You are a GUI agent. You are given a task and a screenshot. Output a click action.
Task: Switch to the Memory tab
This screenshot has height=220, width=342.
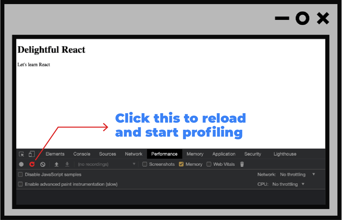pos(195,154)
